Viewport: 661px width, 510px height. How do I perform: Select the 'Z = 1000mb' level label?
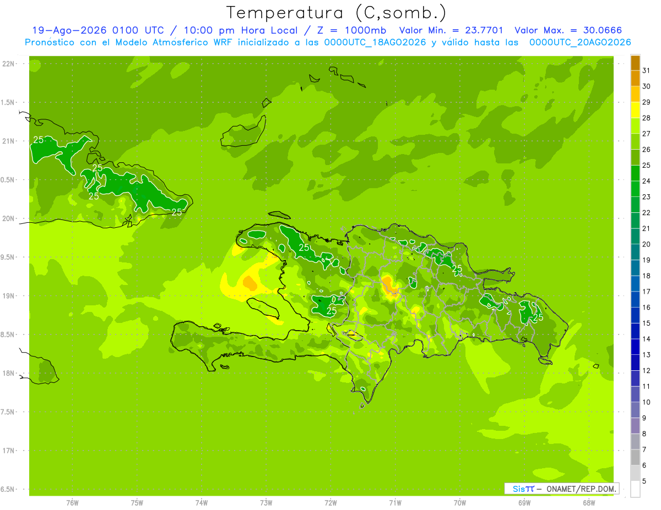(x=353, y=31)
